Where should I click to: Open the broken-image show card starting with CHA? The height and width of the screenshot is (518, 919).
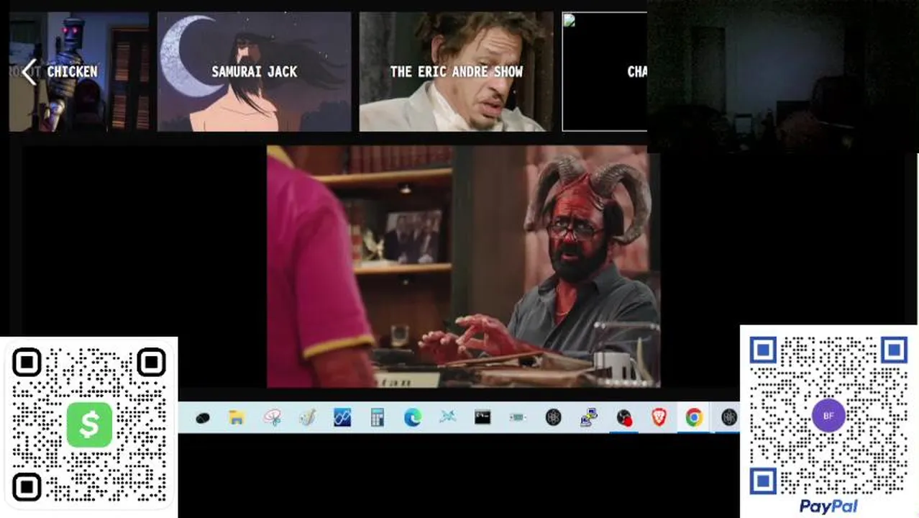pyautogui.click(x=604, y=71)
